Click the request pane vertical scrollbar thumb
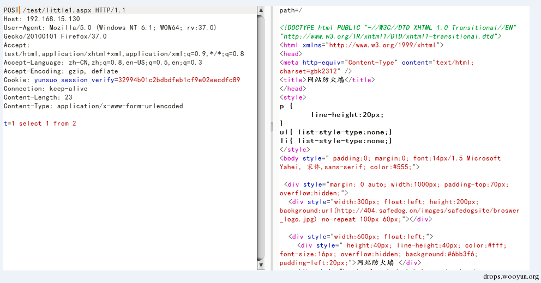 point(261,138)
